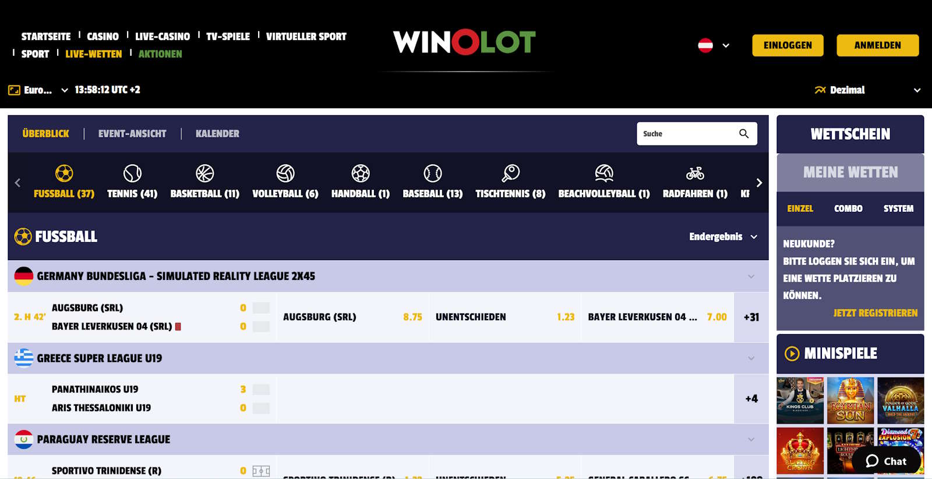Click the odds format chart icon

(x=820, y=90)
